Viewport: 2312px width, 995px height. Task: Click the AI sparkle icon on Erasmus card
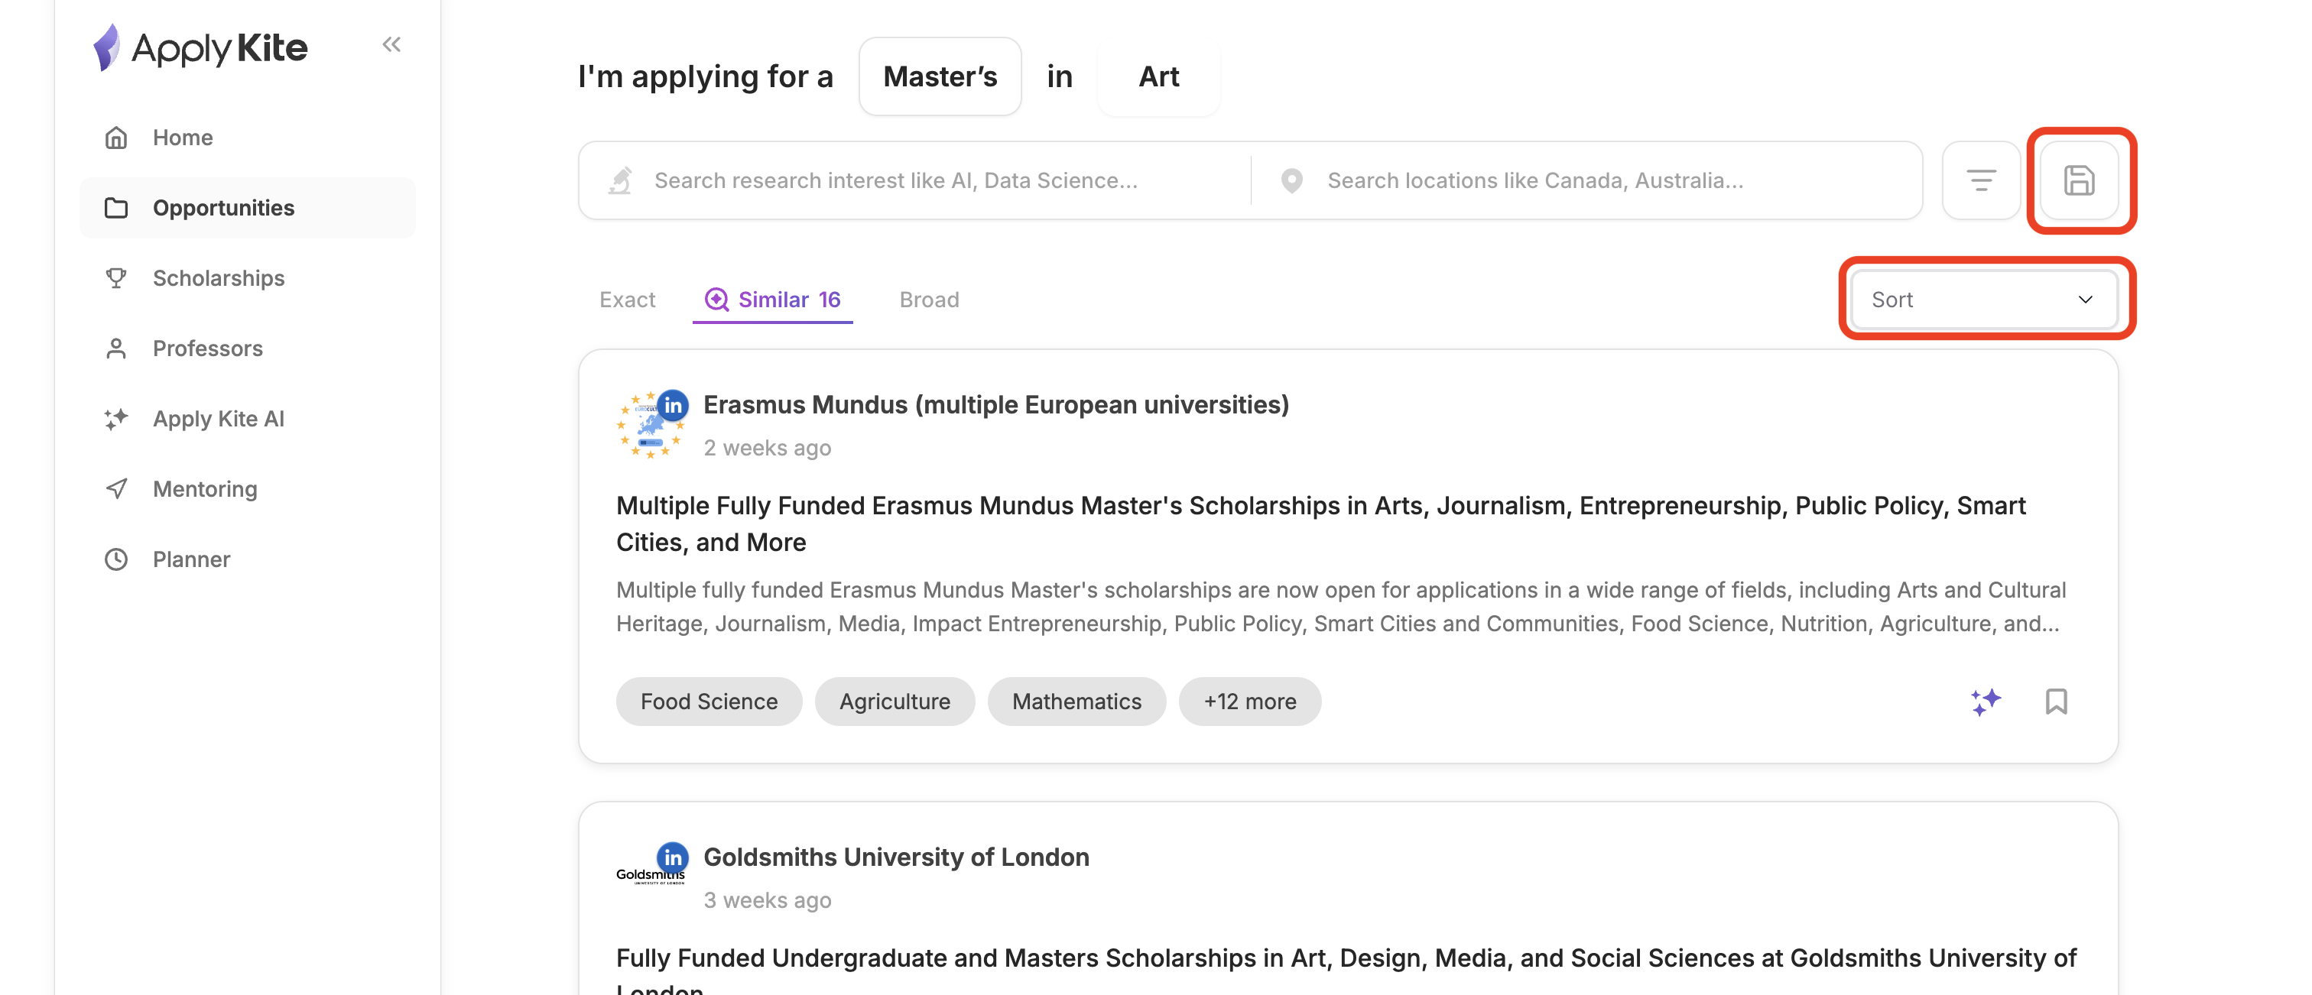(1986, 702)
